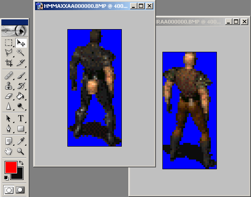This screenshot has width=251, height=197.
Task: Enable Quick Mask mode
Action: pos(20,190)
